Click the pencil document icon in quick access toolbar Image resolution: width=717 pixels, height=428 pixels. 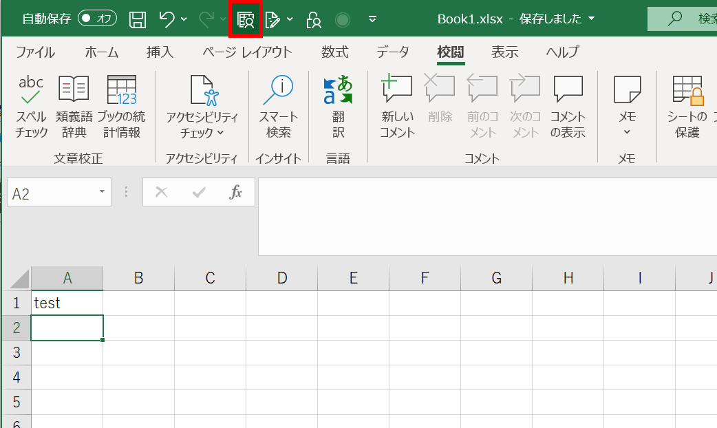point(272,20)
